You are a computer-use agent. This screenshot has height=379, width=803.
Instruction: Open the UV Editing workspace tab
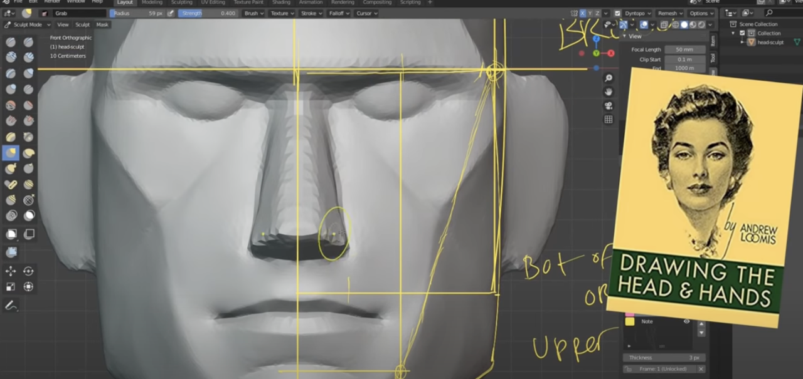[x=212, y=3]
